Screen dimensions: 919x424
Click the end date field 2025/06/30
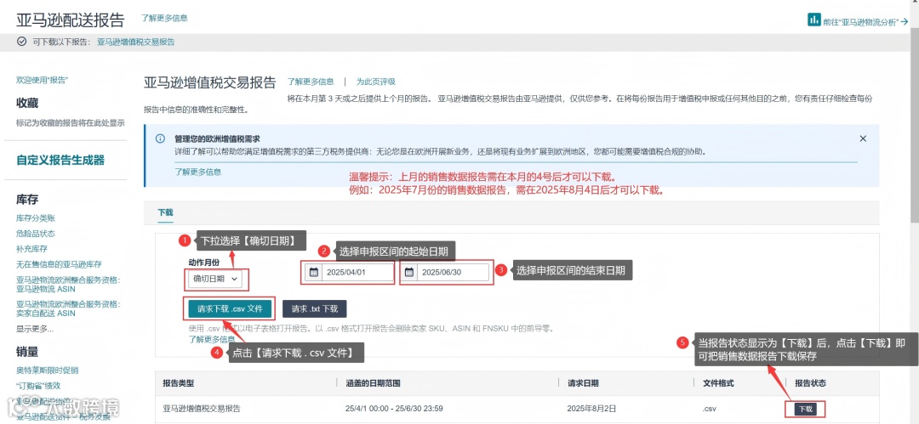pos(445,272)
